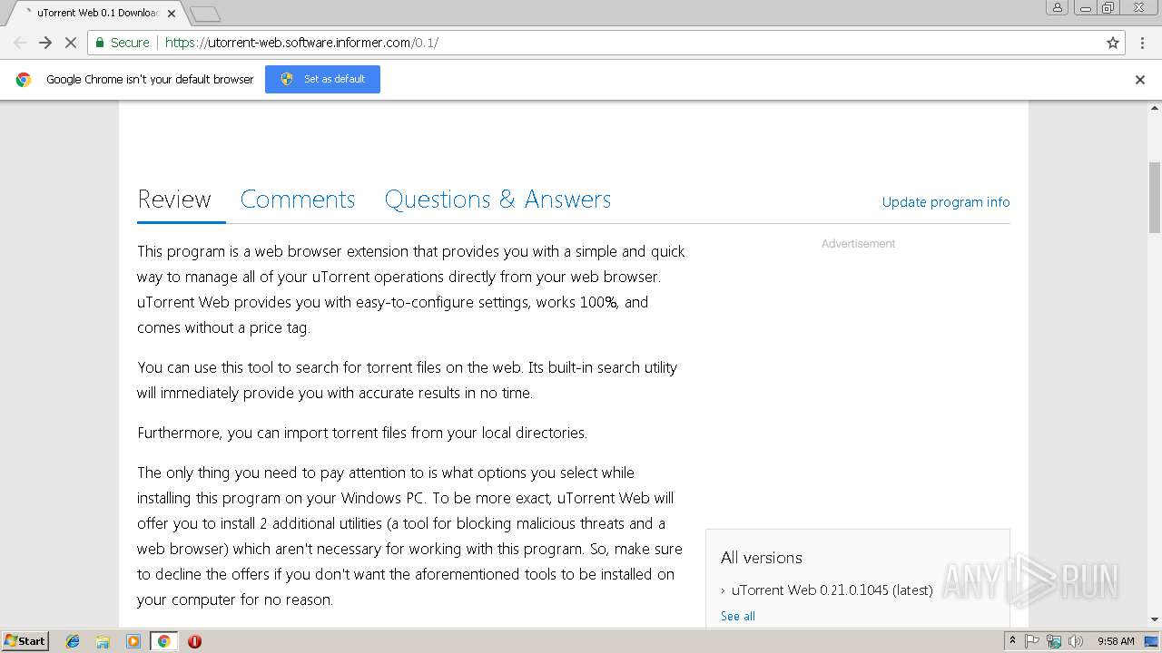This screenshot has width=1162, height=653.
Task: Open the Chrome menu with the three dots
Action: click(x=1142, y=43)
